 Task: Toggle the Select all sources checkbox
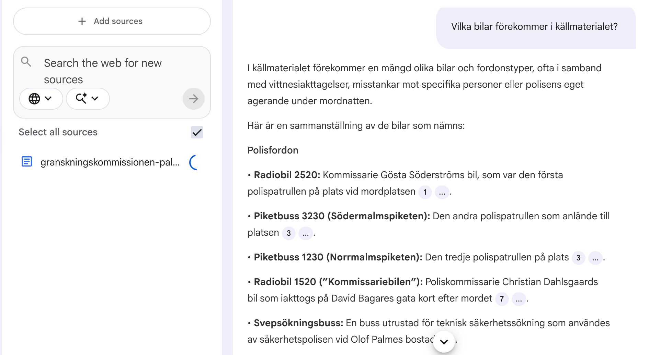point(197,132)
